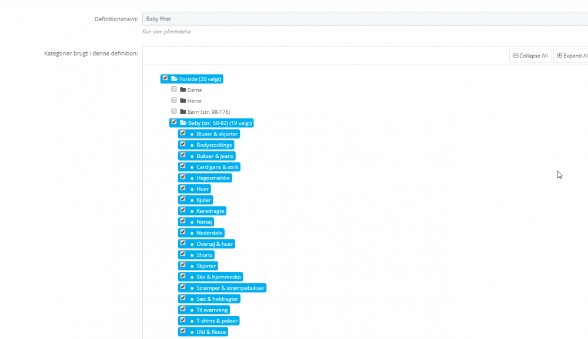Screen dimensions: 588x339
Task: Click the Uld & fleece category label
Action: pos(212,332)
